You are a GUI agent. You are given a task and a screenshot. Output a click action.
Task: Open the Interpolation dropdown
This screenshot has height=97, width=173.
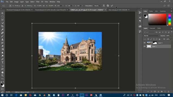coord(98,6)
